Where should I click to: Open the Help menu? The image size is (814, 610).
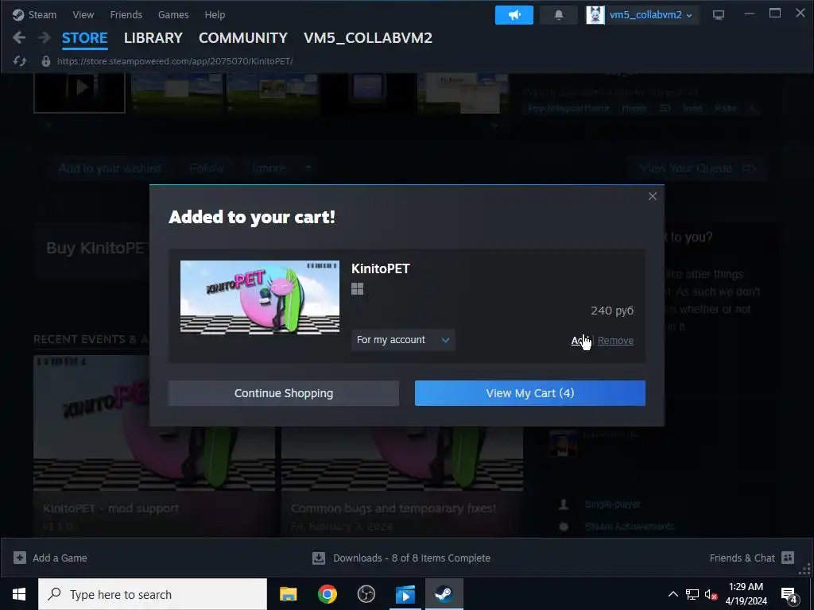pyautogui.click(x=215, y=15)
